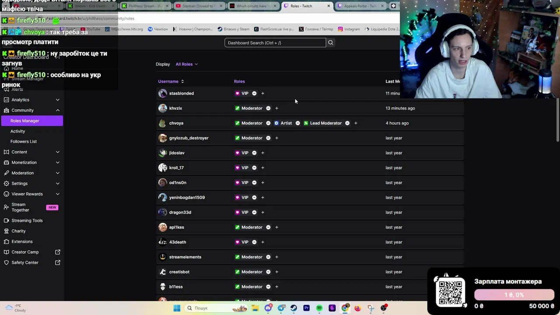Add a role to 43death

pyautogui.click(x=262, y=242)
